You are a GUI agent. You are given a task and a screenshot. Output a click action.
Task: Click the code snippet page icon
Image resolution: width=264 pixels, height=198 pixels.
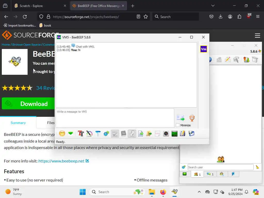coord(158,134)
